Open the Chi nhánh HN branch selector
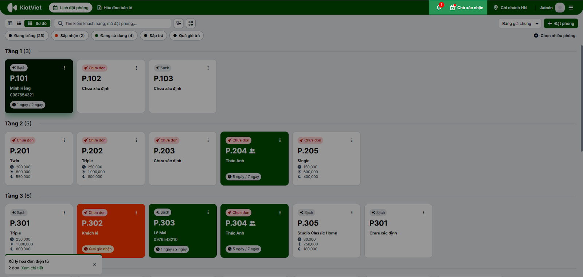 [x=510, y=8]
